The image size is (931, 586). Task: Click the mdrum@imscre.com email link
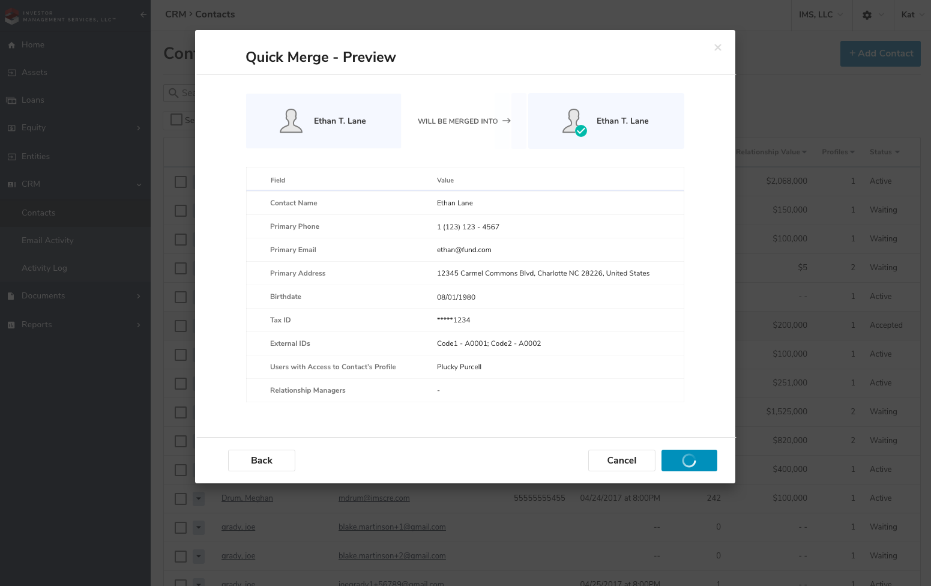(x=374, y=498)
